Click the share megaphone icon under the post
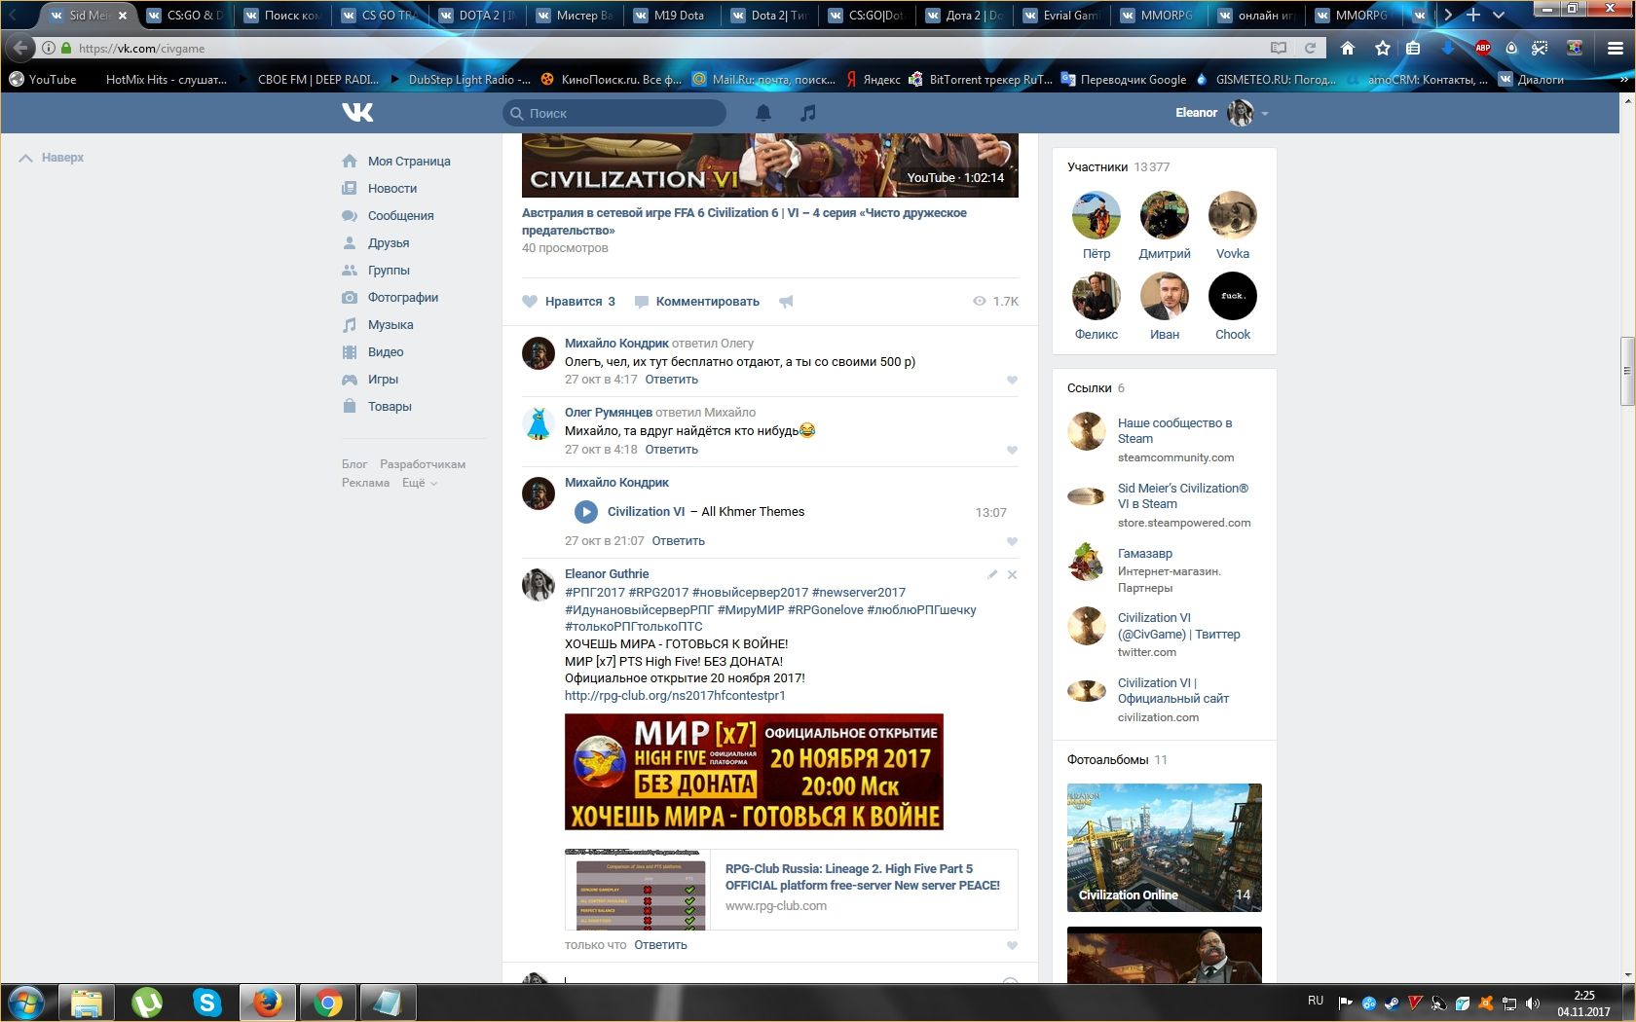The width and height of the screenshot is (1636, 1022). tap(786, 302)
